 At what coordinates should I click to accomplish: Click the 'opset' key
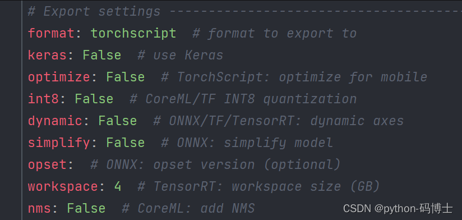click(48, 165)
